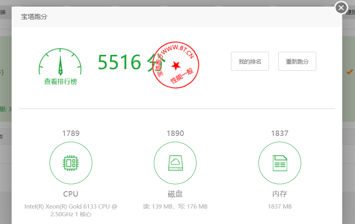Image resolution: width=355 pixels, height=224 pixels.
Task: Click the orange checkmark in background page
Action: pyautogui.click(x=349, y=72)
